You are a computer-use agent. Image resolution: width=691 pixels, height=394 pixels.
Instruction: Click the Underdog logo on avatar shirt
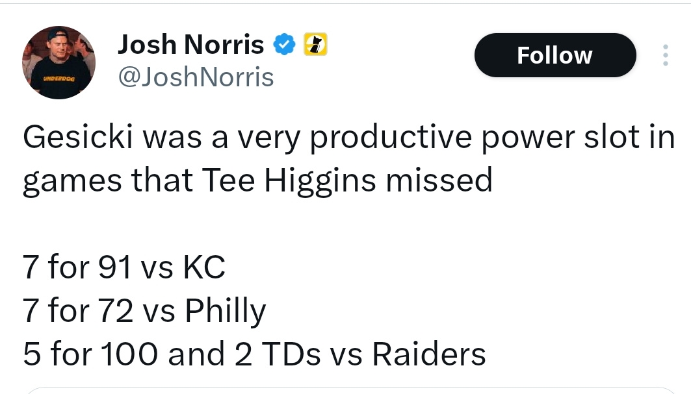pos(59,79)
